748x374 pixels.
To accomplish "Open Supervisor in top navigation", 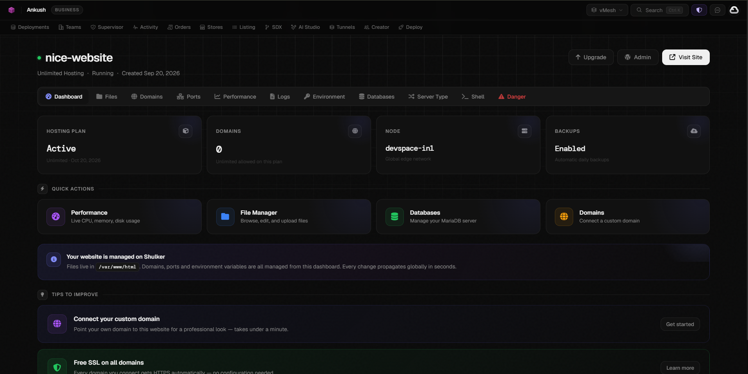I will (x=107, y=27).
